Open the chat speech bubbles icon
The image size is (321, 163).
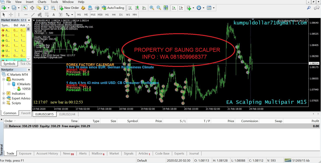[316, 8]
